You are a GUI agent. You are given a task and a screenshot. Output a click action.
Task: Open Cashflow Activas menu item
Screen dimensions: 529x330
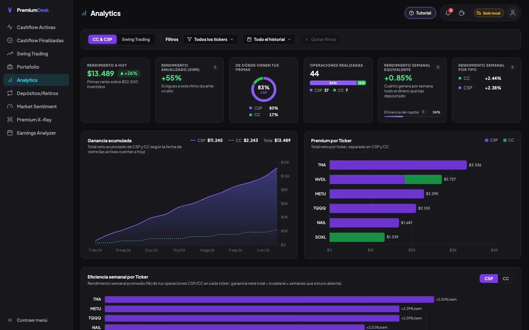pos(36,27)
